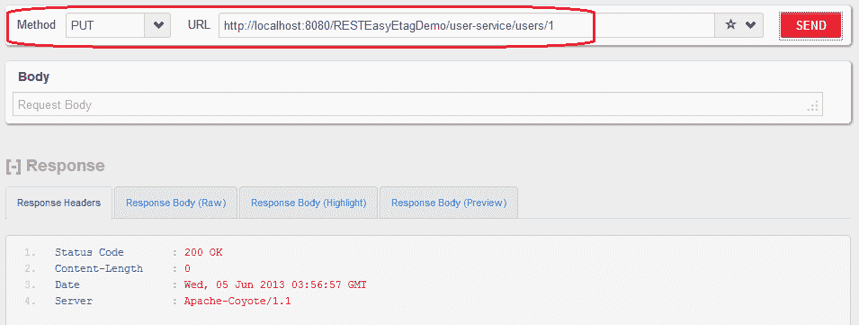
Task: Select the Response Headers tab
Action: [58, 203]
